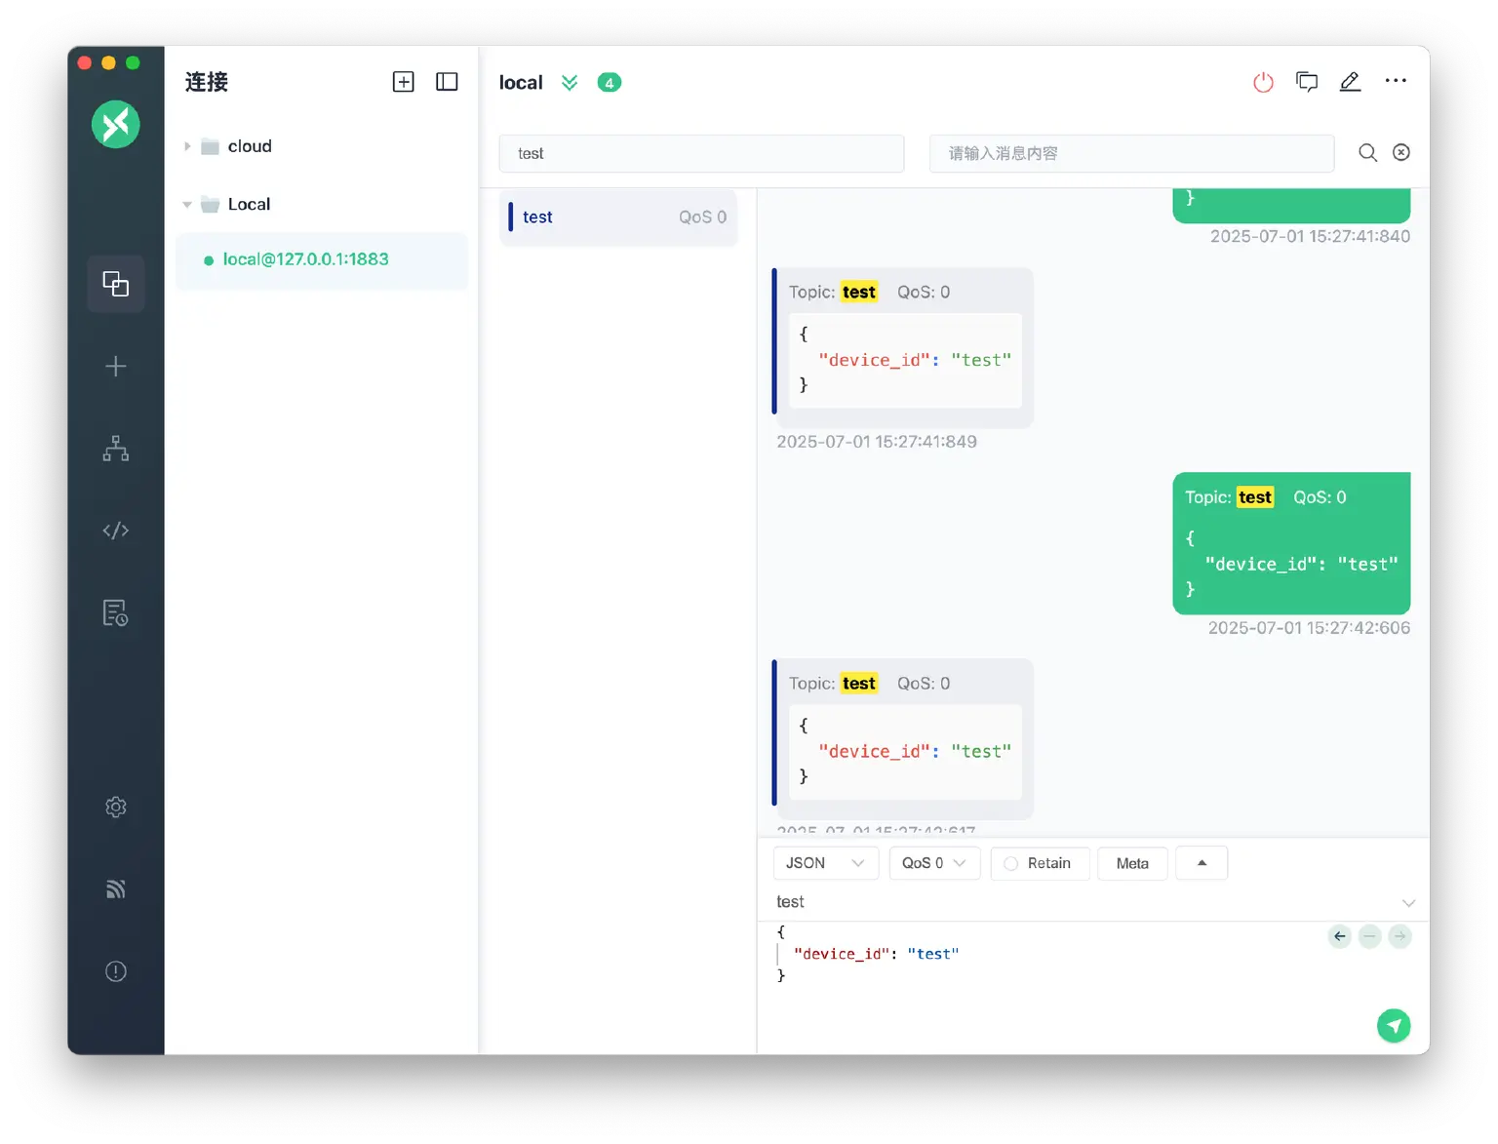Click the disconnect power icon
Screen dimensions: 1498x1144
click(x=1263, y=83)
